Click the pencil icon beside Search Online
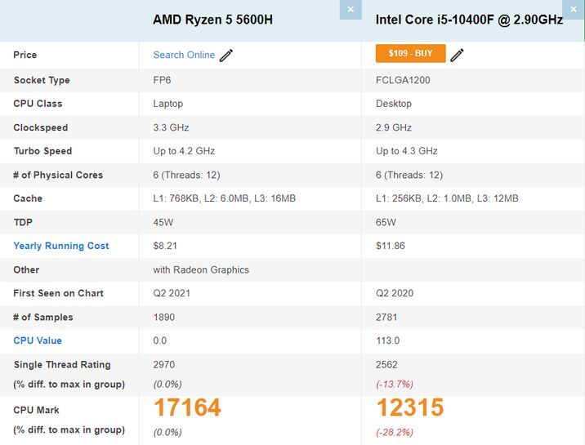Image resolution: width=585 pixels, height=445 pixels. (226, 56)
